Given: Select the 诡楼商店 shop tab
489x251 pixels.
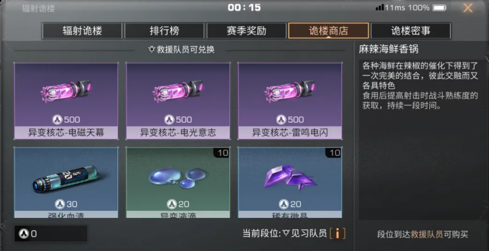Looking at the screenshot, I should click(x=329, y=31).
